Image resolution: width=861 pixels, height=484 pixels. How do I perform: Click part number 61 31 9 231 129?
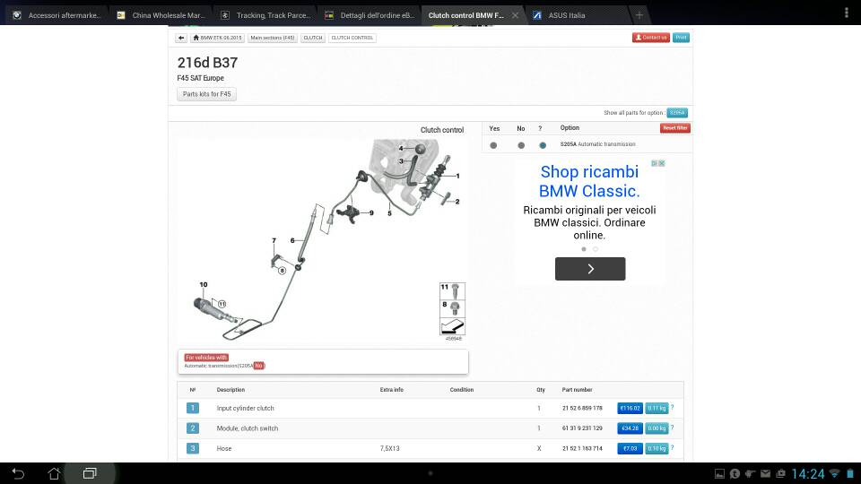click(582, 428)
